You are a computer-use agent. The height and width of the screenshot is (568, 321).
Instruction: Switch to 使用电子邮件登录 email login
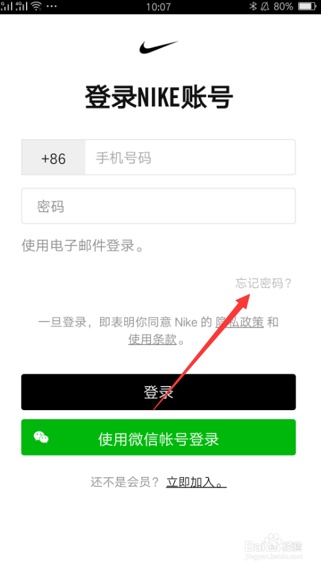click(83, 246)
